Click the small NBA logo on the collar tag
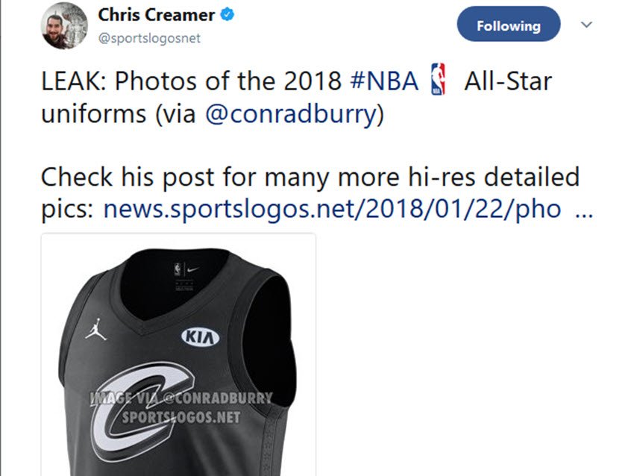This screenshot has height=476, width=634. 178,268
